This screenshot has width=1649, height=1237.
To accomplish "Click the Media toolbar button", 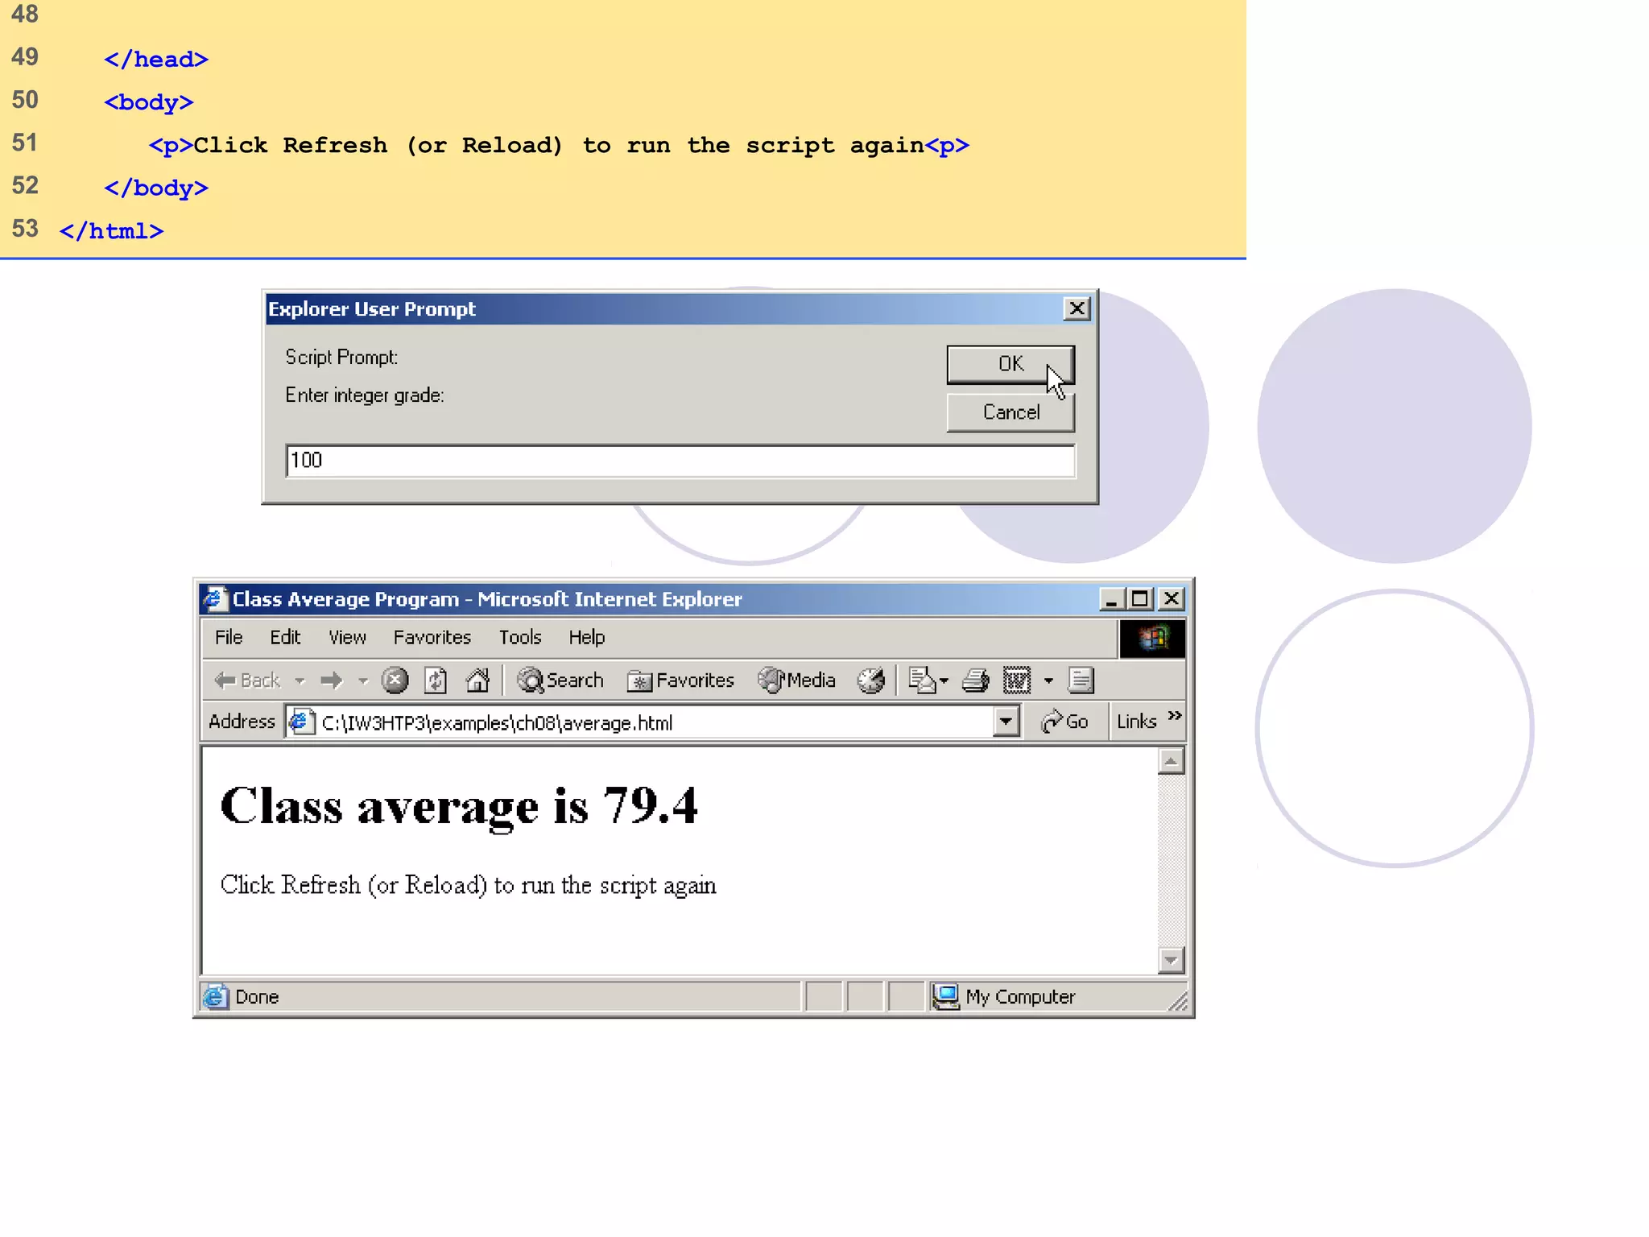I will (797, 681).
